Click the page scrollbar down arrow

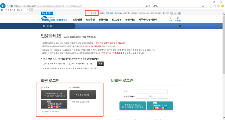(x=224, y=118)
